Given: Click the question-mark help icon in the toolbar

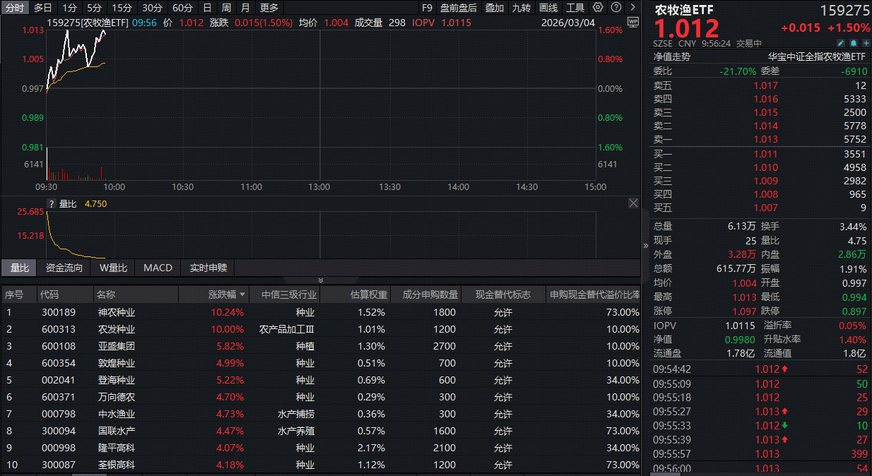Looking at the screenshot, I should click(616, 7).
